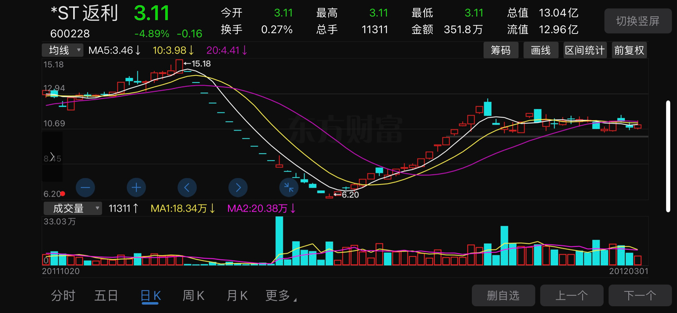
Task: Remove stock with 删自选 button
Action: pos(503,295)
